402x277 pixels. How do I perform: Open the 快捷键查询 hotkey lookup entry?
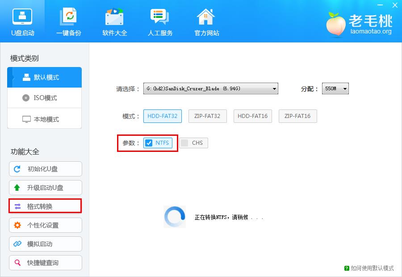45,263
